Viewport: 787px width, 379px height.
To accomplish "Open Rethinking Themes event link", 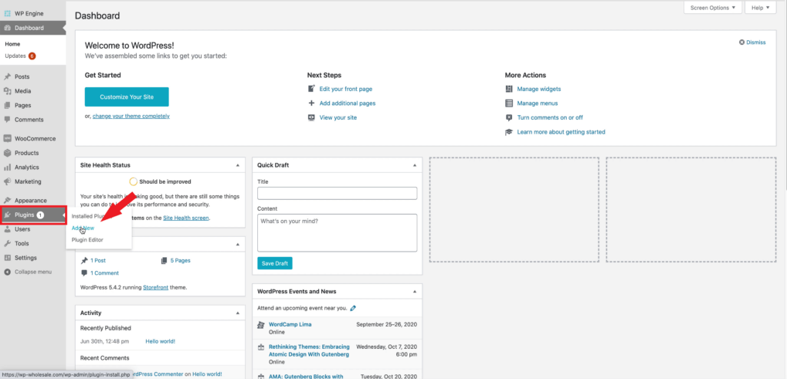I will pyautogui.click(x=309, y=350).
